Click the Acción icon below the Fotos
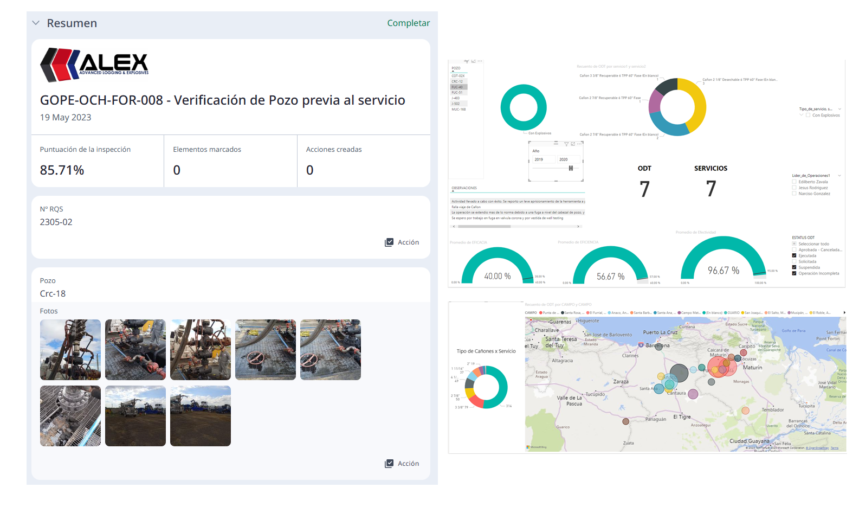Image resolution: width=859 pixels, height=513 pixels. 389,464
